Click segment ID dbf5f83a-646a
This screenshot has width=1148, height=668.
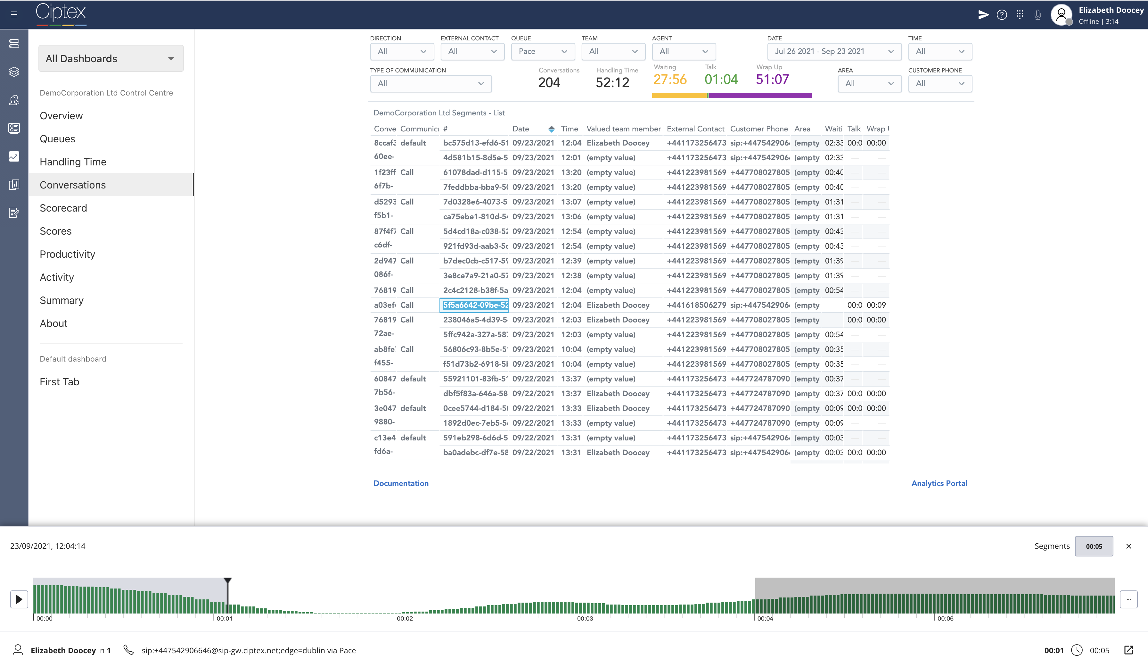tap(476, 394)
